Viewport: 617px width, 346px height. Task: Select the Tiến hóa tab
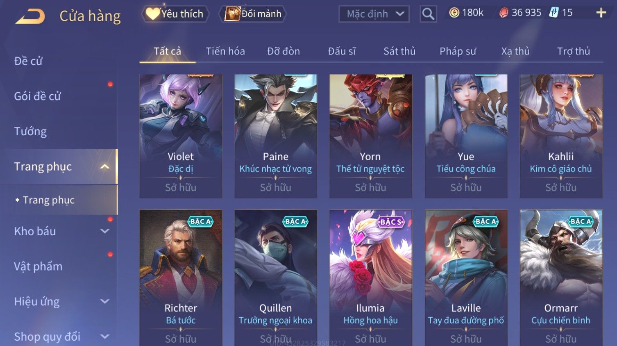click(x=225, y=51)
